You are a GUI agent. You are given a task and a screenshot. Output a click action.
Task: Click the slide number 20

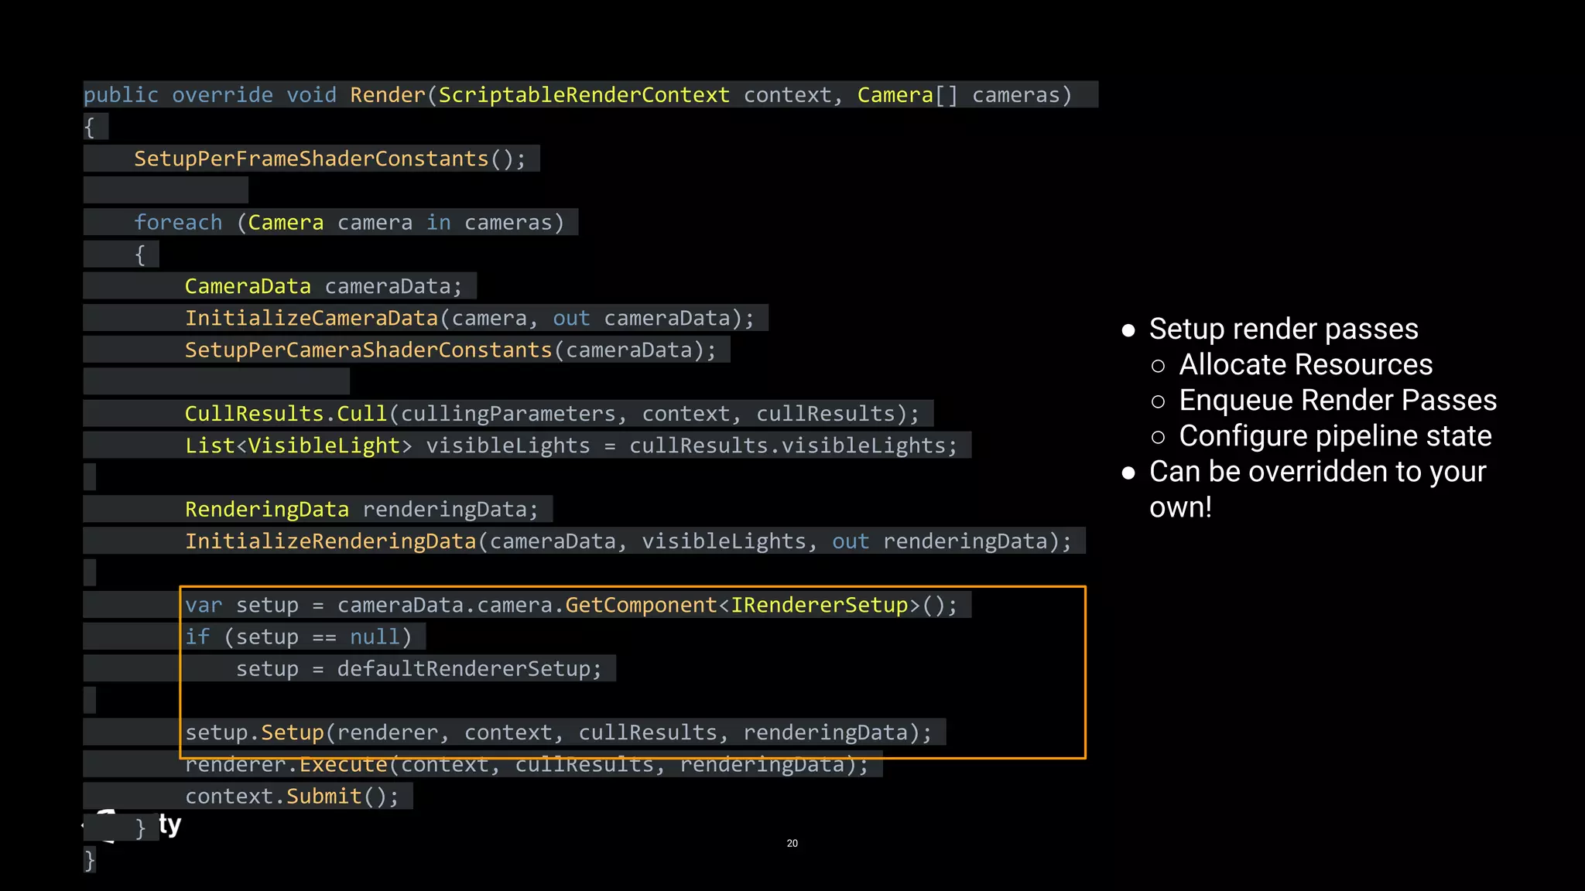coord(792,843)
